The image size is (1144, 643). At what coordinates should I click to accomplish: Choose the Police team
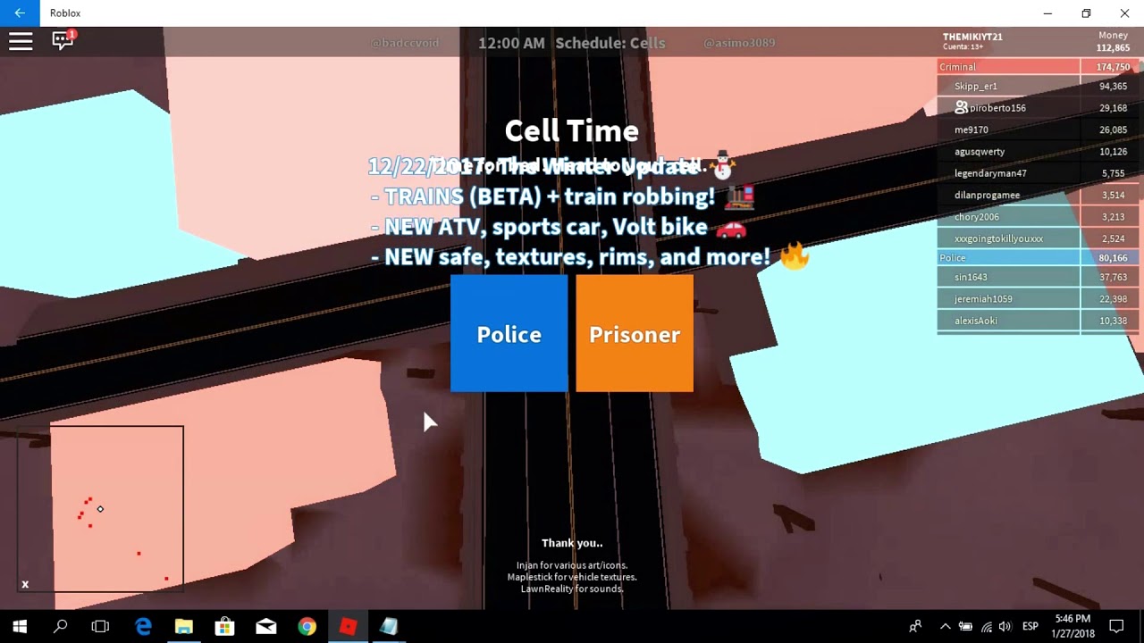509,334
